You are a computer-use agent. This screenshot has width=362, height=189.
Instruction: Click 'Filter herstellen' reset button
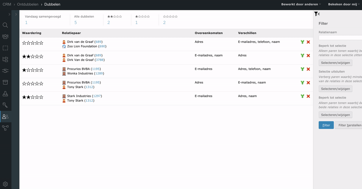(349, 125)
